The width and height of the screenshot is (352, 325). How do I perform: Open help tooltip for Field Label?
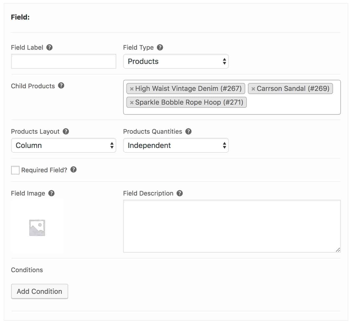[49, 47]
